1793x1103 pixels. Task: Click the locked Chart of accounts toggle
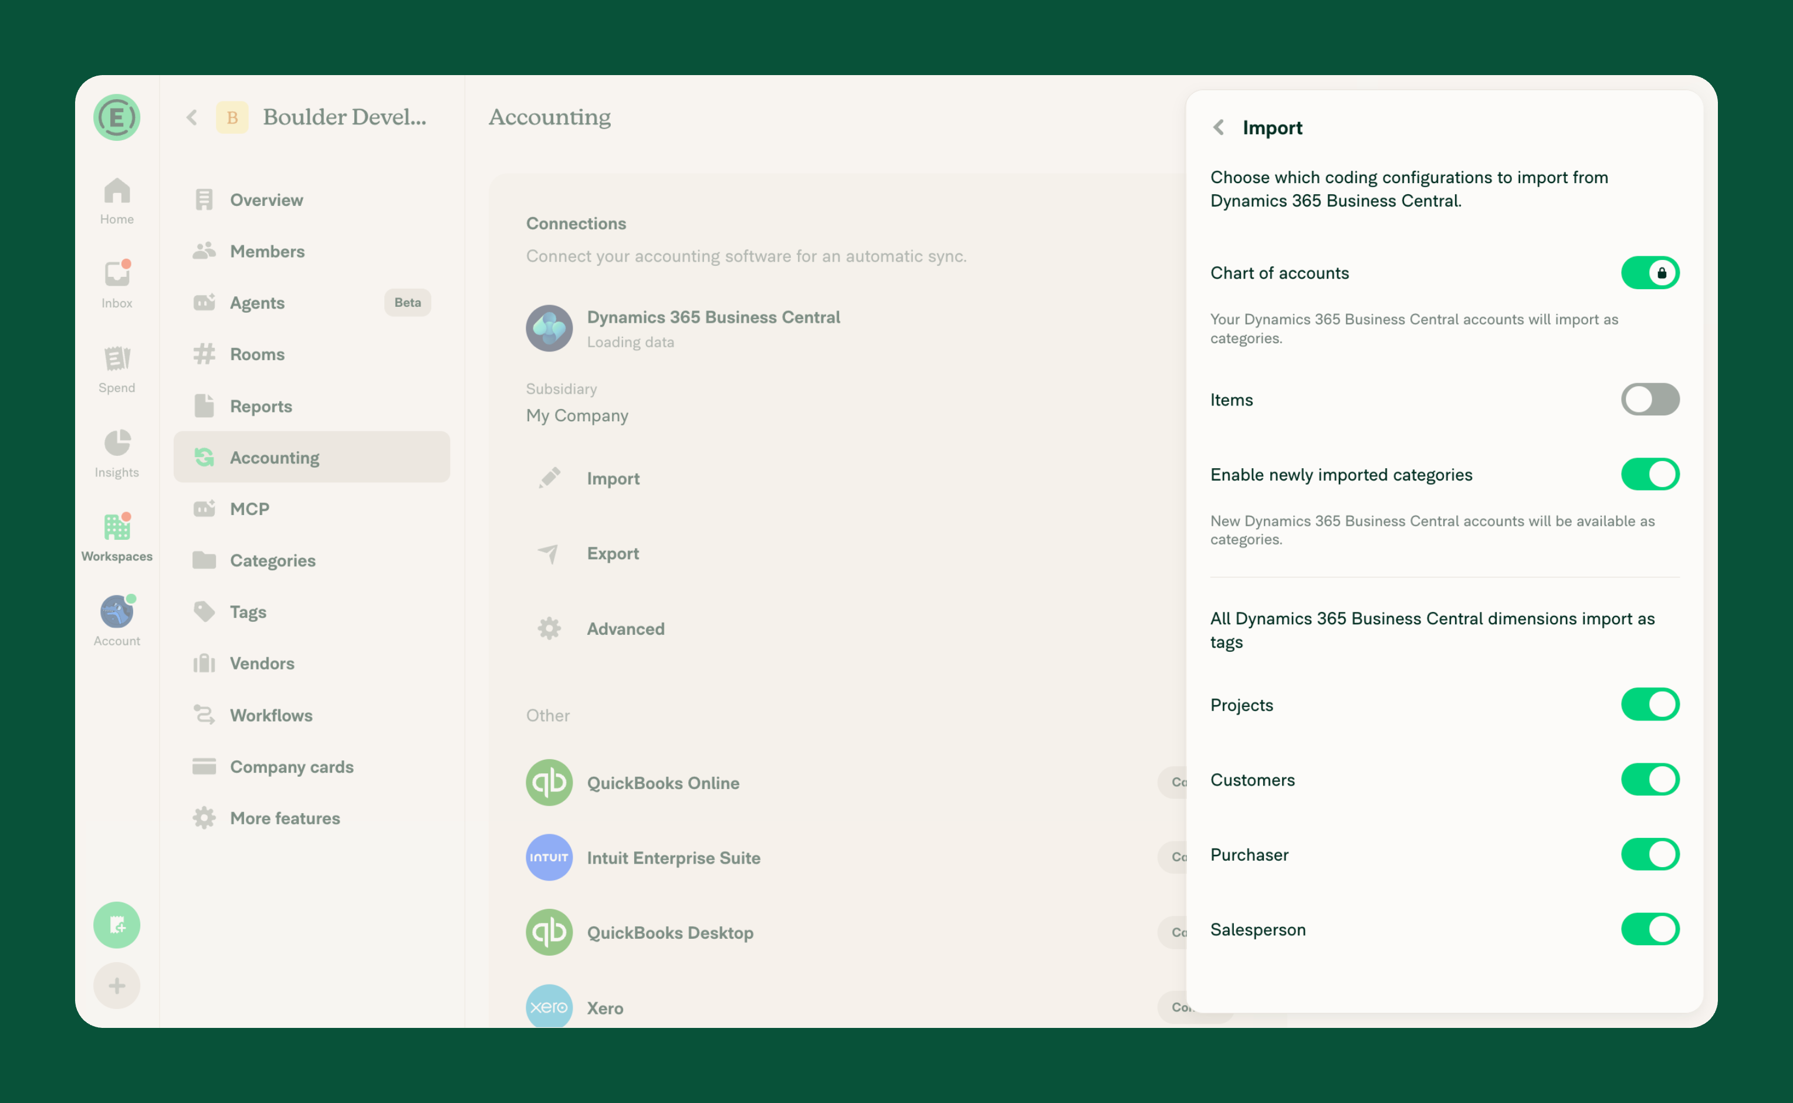click(x=1650, y=273)
